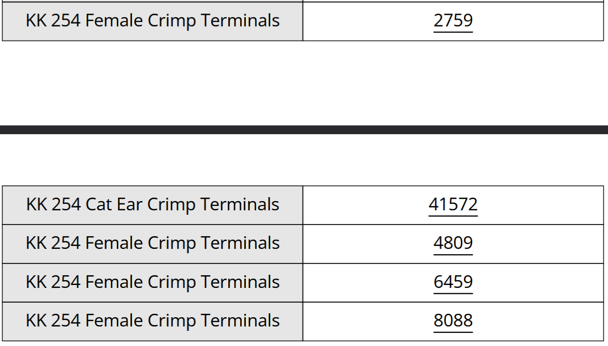Click the word 'Terminals' in the 8088 row
Image resolution: width=608 pixels, height=346 pixels.
240,321
